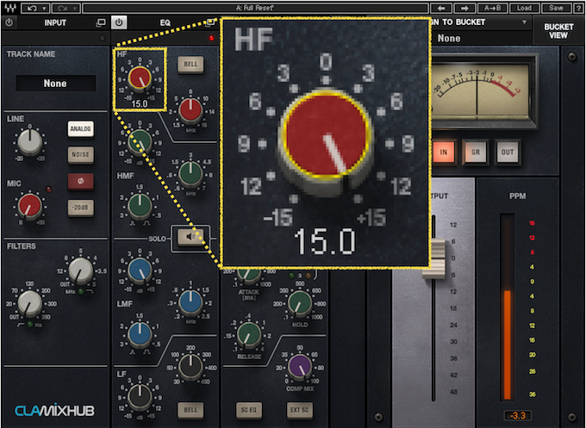Click the Save button

point(556,8)
